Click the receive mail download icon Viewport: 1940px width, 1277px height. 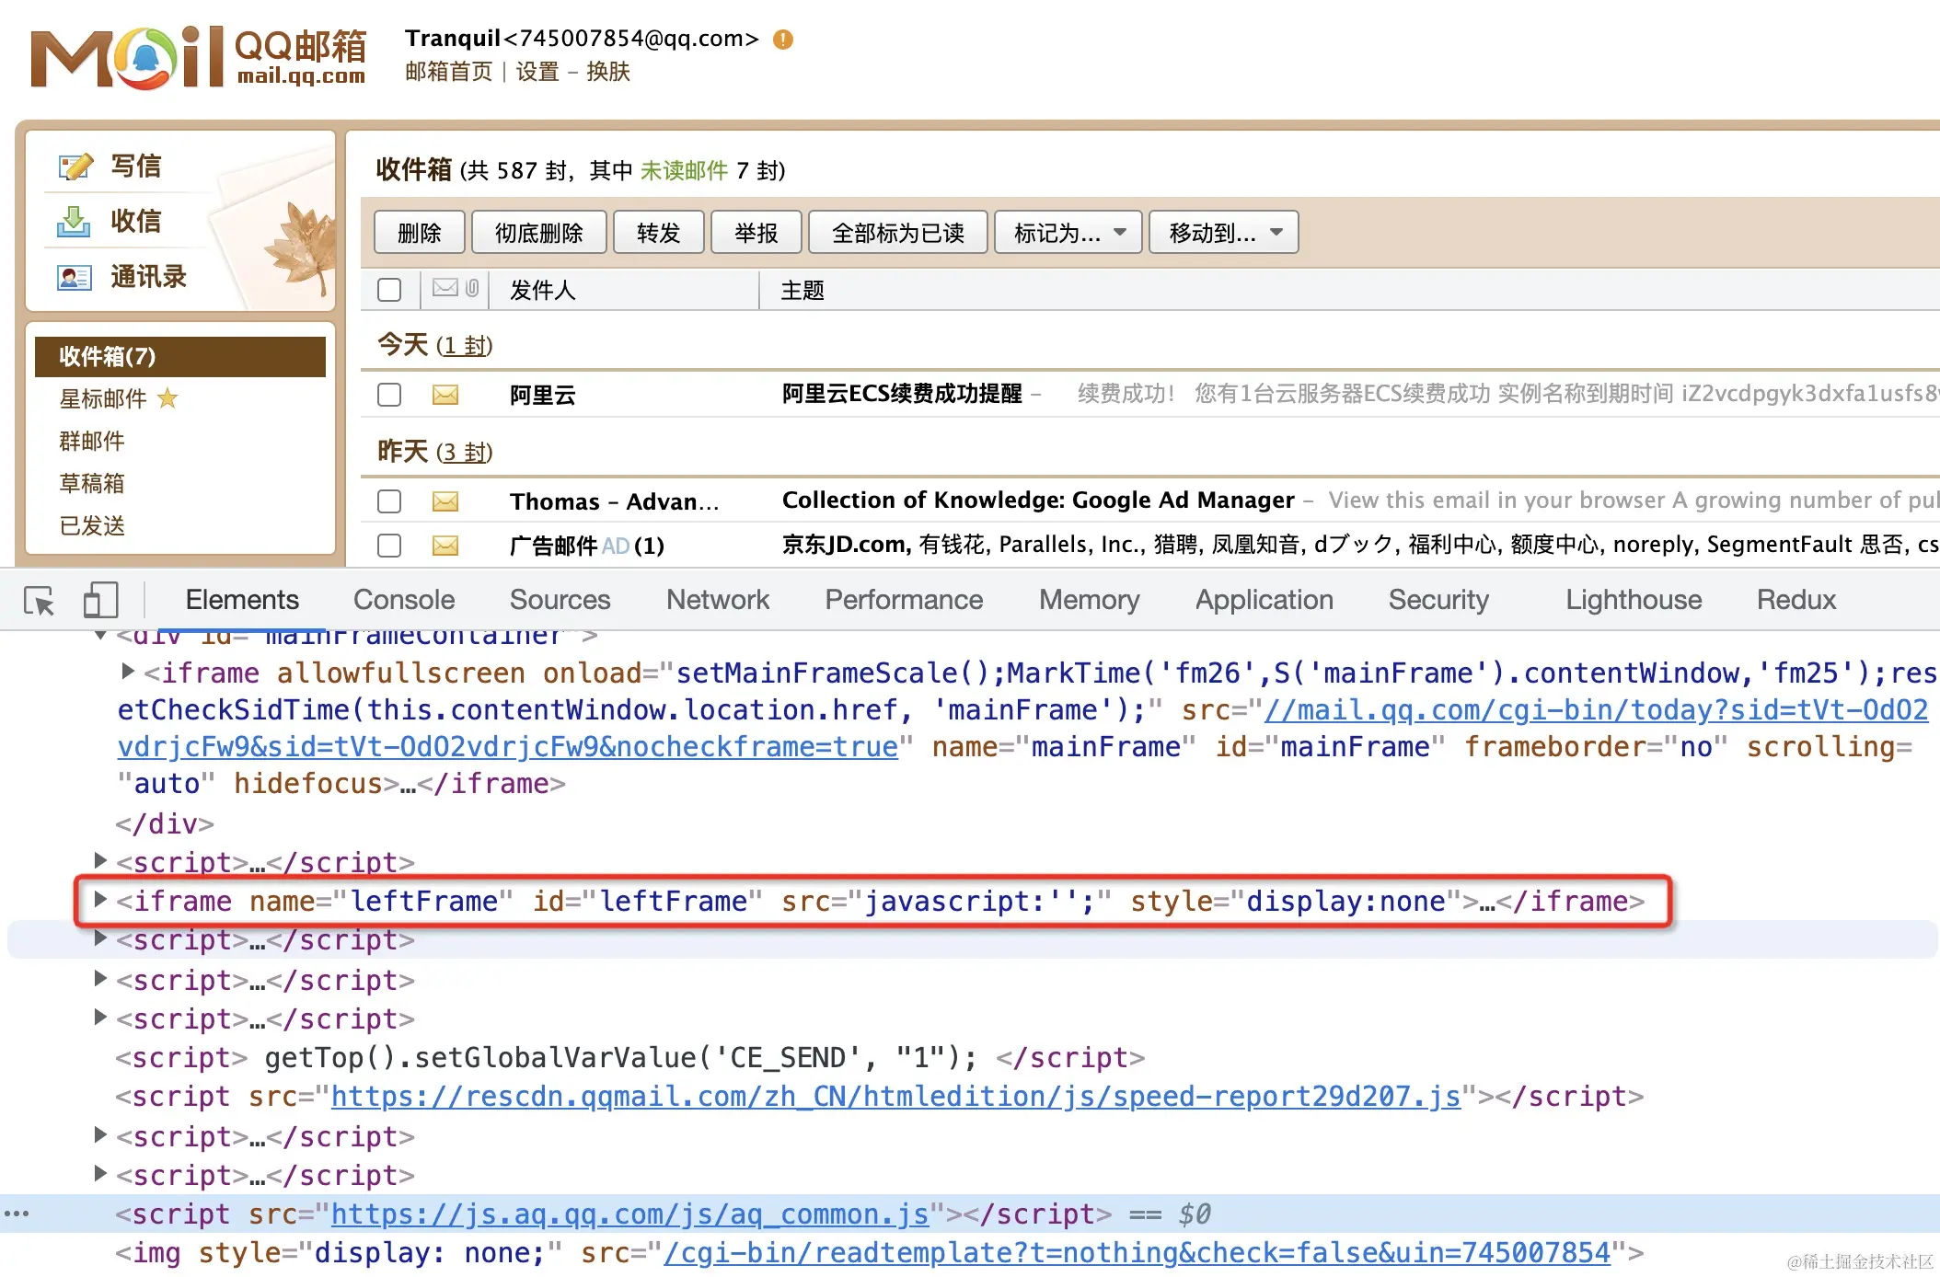tap(74, 222)
